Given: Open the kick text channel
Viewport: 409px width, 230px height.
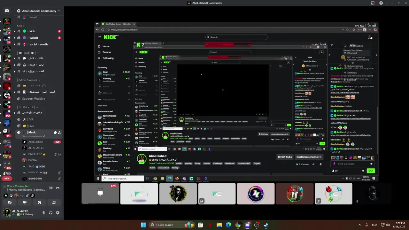Looking at the screenshot, I should [39, 31].
